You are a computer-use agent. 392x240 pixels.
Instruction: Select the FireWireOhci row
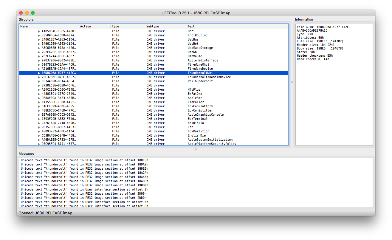154,65
